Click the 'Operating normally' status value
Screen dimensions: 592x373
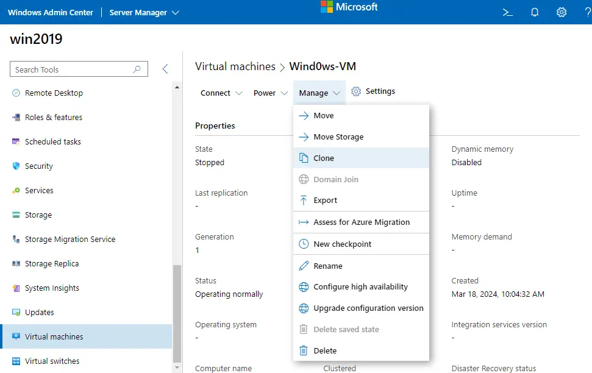(x=229, y=294)
